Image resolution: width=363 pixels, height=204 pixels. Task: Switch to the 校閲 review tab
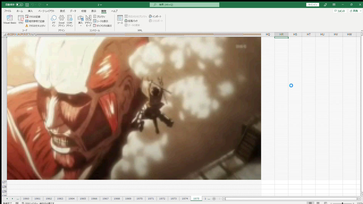click(x=84, y=11)
